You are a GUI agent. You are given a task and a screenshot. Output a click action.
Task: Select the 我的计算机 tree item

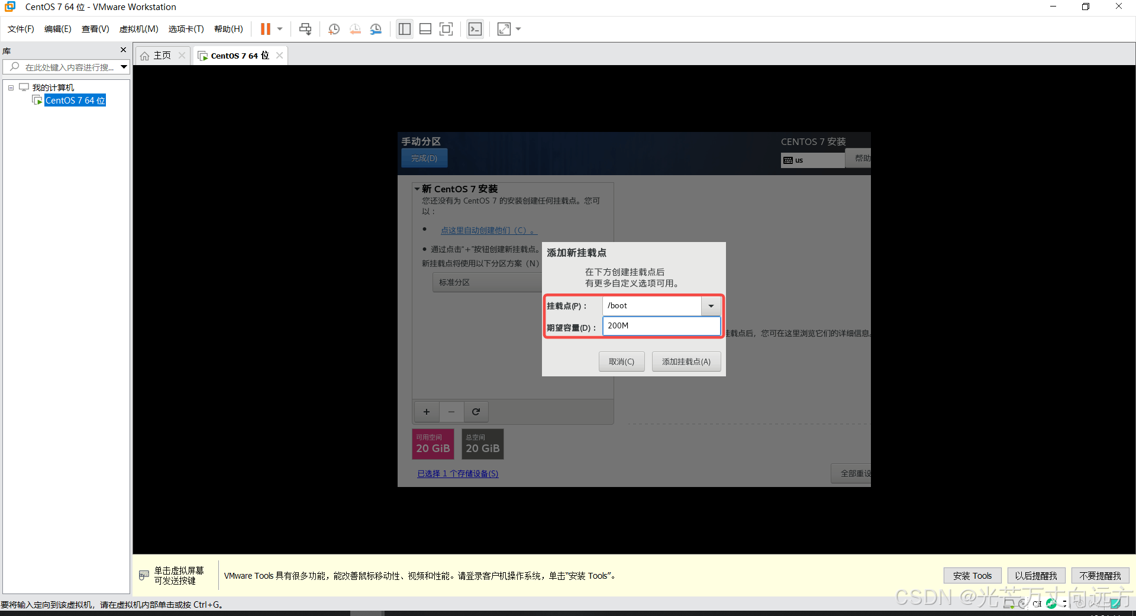(53, 88)
